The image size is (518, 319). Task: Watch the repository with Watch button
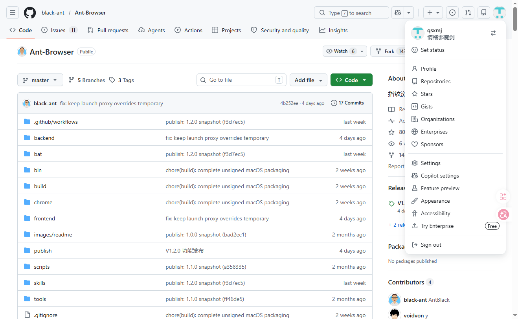(340, 51)
